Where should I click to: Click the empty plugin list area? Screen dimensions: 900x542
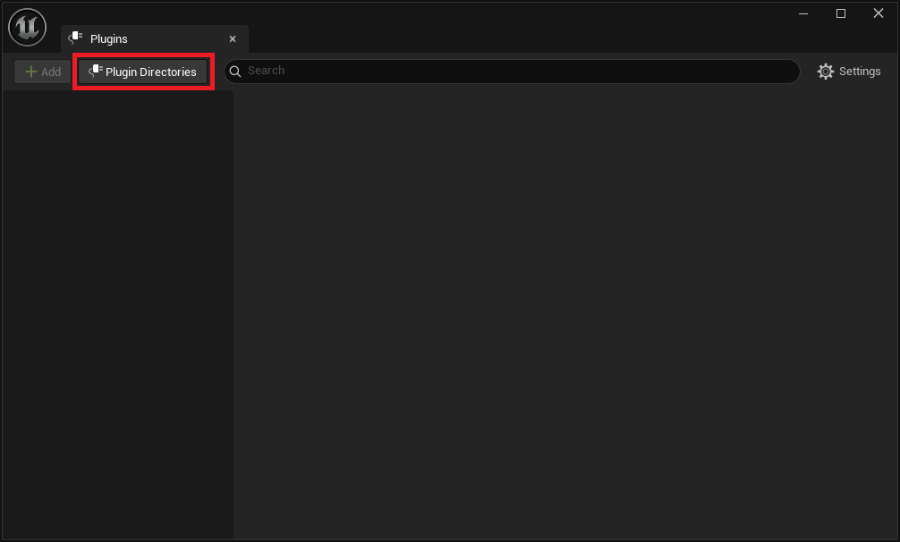click(x=565, y=313)
